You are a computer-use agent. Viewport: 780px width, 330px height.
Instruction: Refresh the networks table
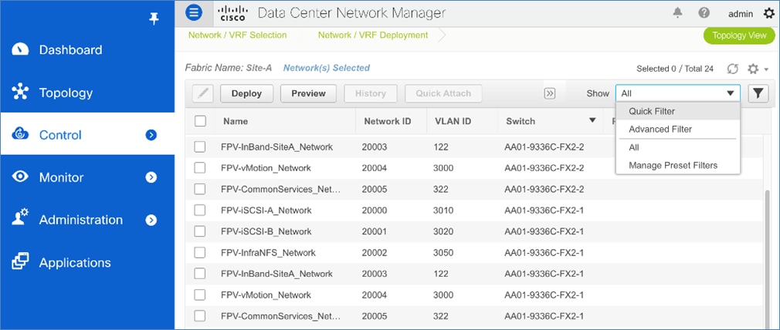732,69
